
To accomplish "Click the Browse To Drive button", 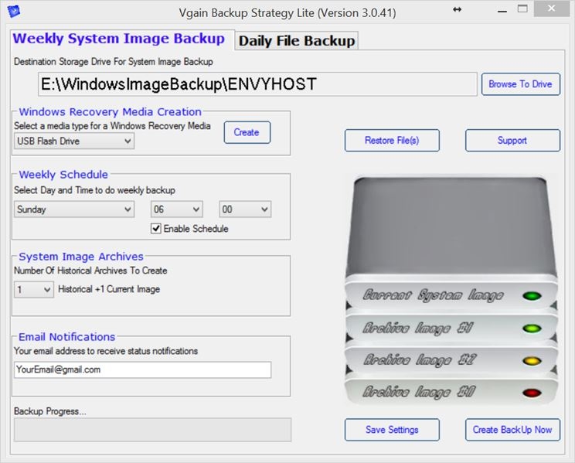I will click(520, 84).
